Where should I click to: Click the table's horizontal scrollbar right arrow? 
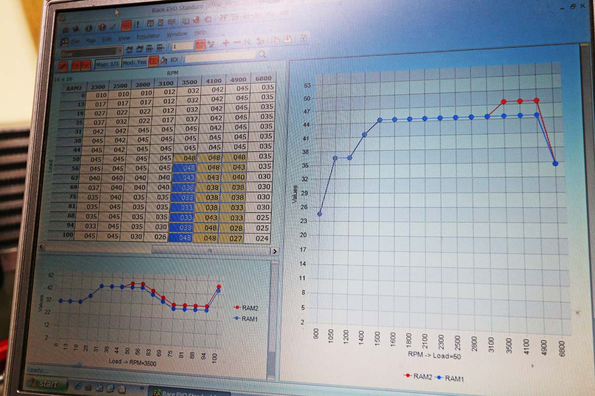pos(274,251)
